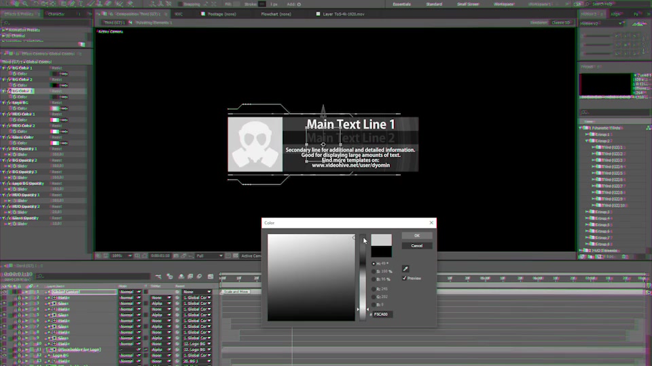Click the eyedropper in the Color dialog
Image resolution: width=652 pixels, height=366 pixels.
(x=405, y=269)
